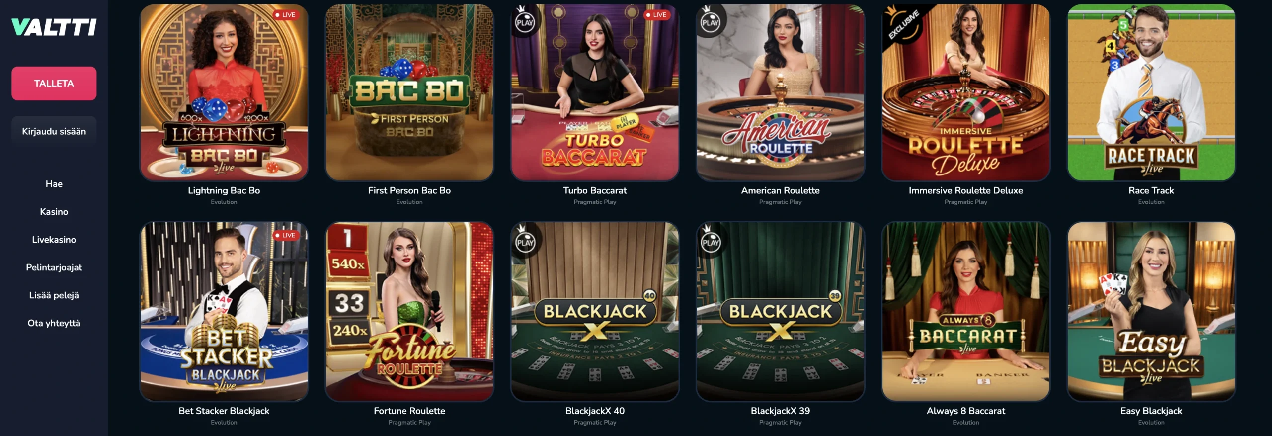Go to the Kasino section
The width and height of the screenshot is (1272, 436).
point(54,212)
